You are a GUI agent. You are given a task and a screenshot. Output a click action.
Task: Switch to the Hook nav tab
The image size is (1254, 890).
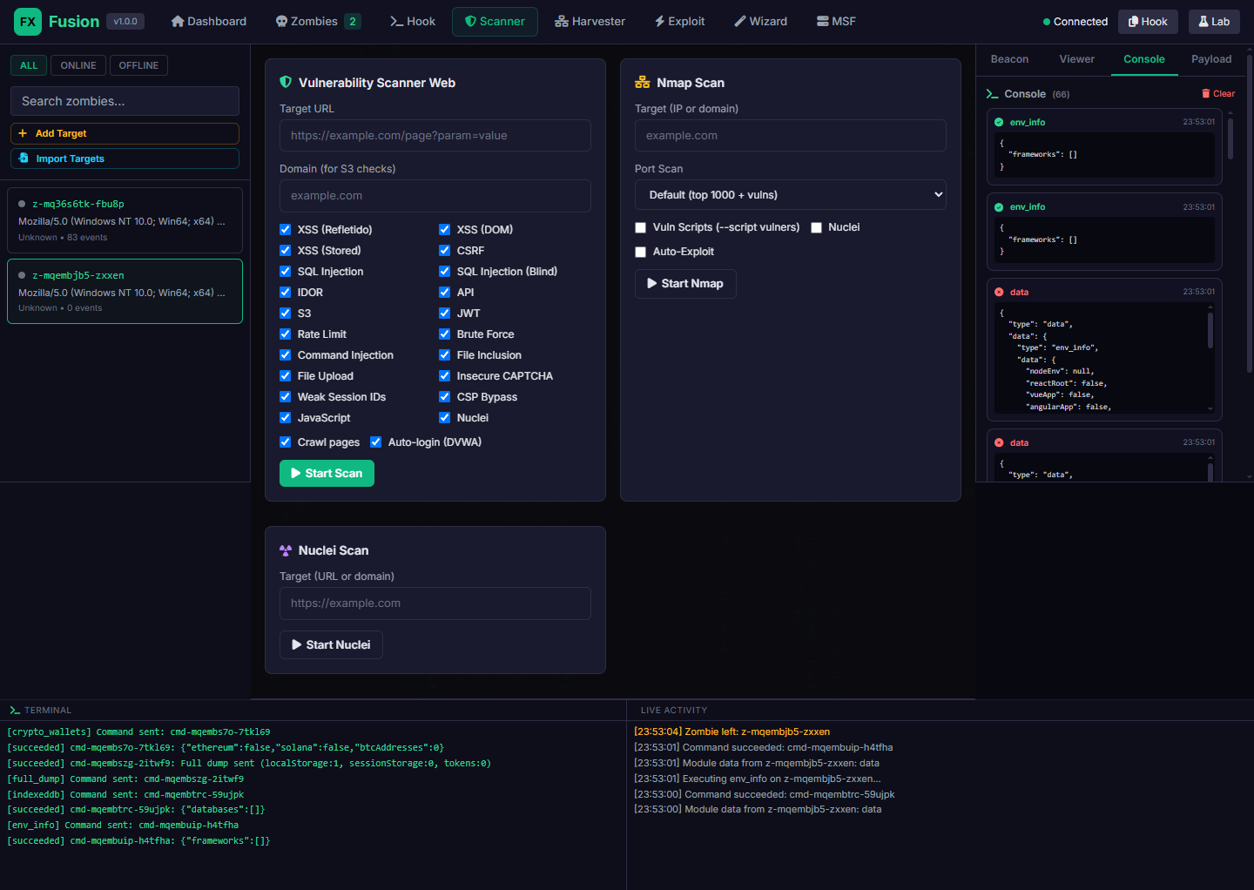tap(413, 22)
